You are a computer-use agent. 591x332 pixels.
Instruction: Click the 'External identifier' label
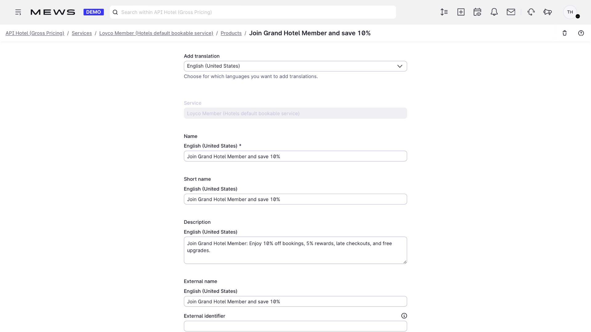[x=204, y=316]
